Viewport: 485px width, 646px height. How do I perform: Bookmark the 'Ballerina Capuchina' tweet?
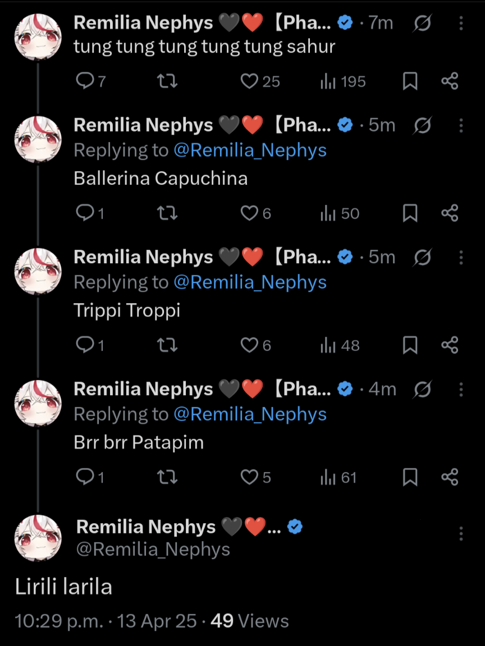410,214
